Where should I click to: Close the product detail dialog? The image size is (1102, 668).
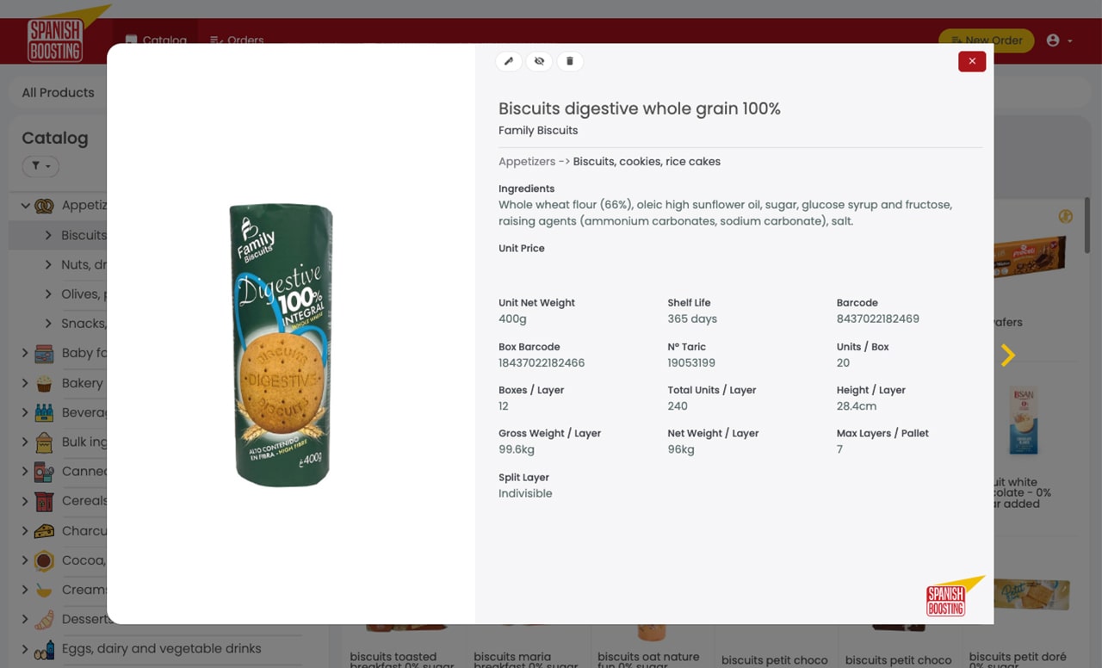pyautogui.click(x=972, y=61)
